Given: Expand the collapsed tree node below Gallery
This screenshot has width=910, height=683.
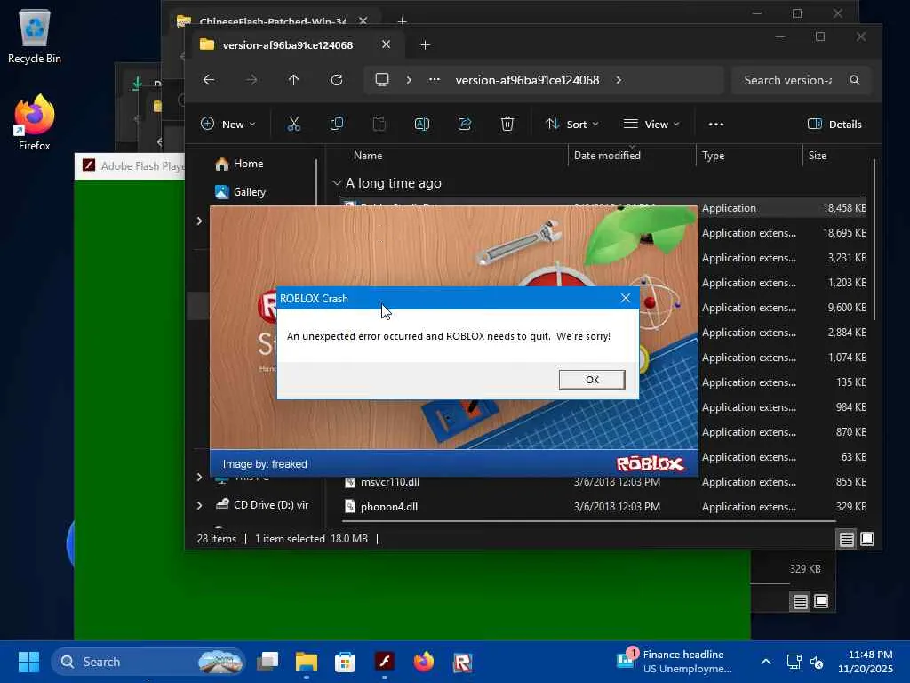Looking at the screenshot, I should tap(199, 221).
